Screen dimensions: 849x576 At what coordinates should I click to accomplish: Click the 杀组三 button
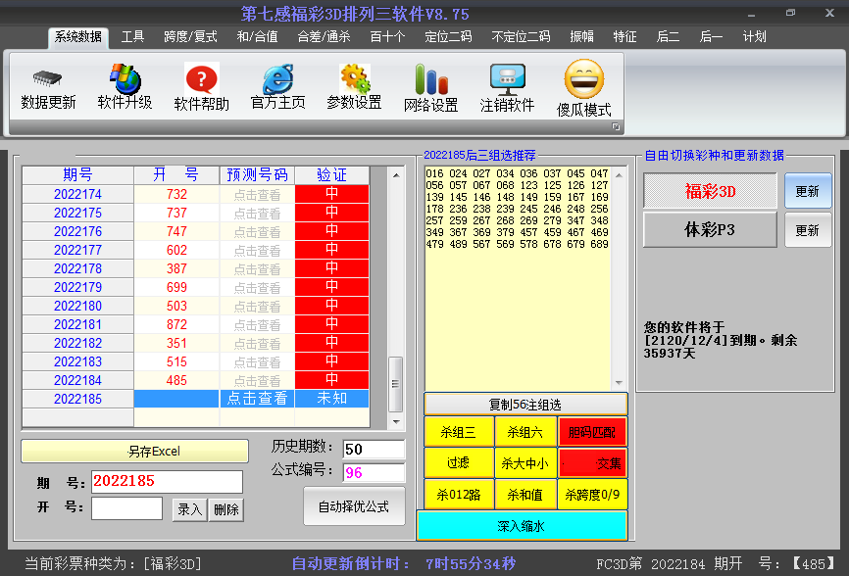point(459,432)
